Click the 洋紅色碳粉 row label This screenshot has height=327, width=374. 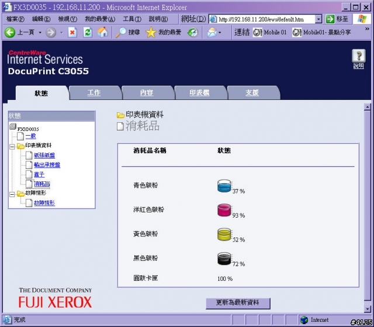(x=148, y=209)
